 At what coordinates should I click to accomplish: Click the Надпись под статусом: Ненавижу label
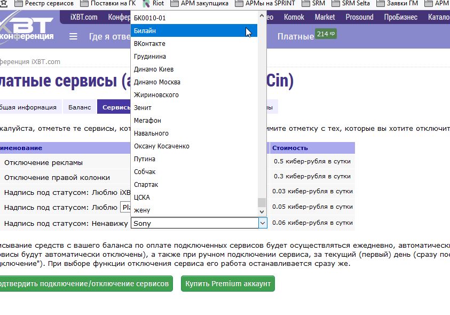(66, 223)
